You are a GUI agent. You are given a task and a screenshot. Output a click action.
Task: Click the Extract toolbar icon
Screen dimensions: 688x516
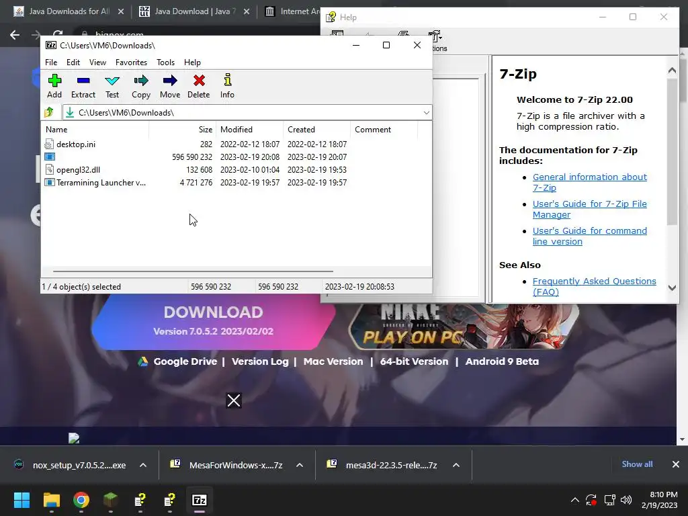(83, 86)
